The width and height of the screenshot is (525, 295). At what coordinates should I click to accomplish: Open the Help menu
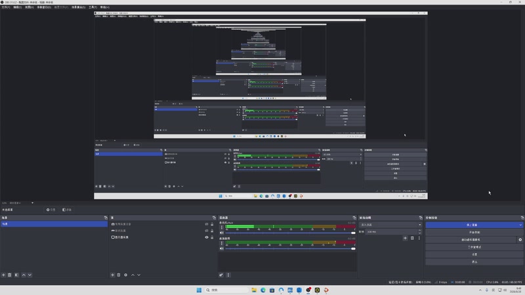point(105,7)
